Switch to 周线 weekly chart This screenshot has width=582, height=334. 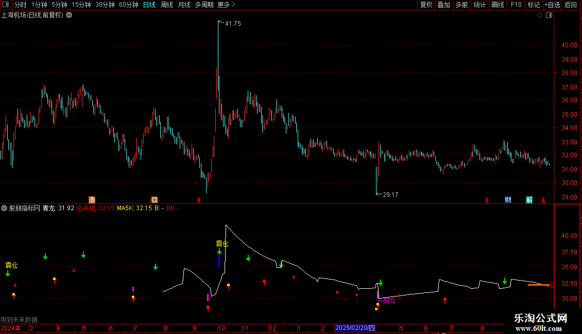[x=167, y=5]
